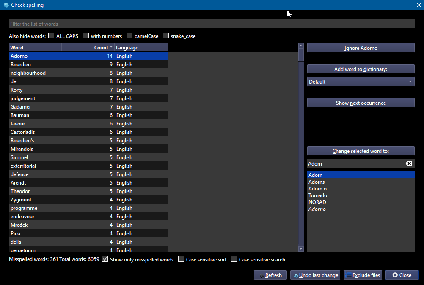Click the Sigil app icon in title bar
The image size is (424, 285).
tap(6, 5)
